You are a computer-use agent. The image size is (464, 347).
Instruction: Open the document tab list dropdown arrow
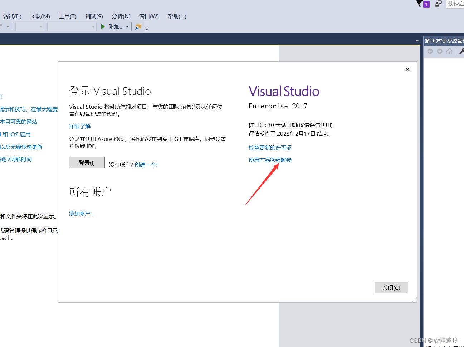417,41
